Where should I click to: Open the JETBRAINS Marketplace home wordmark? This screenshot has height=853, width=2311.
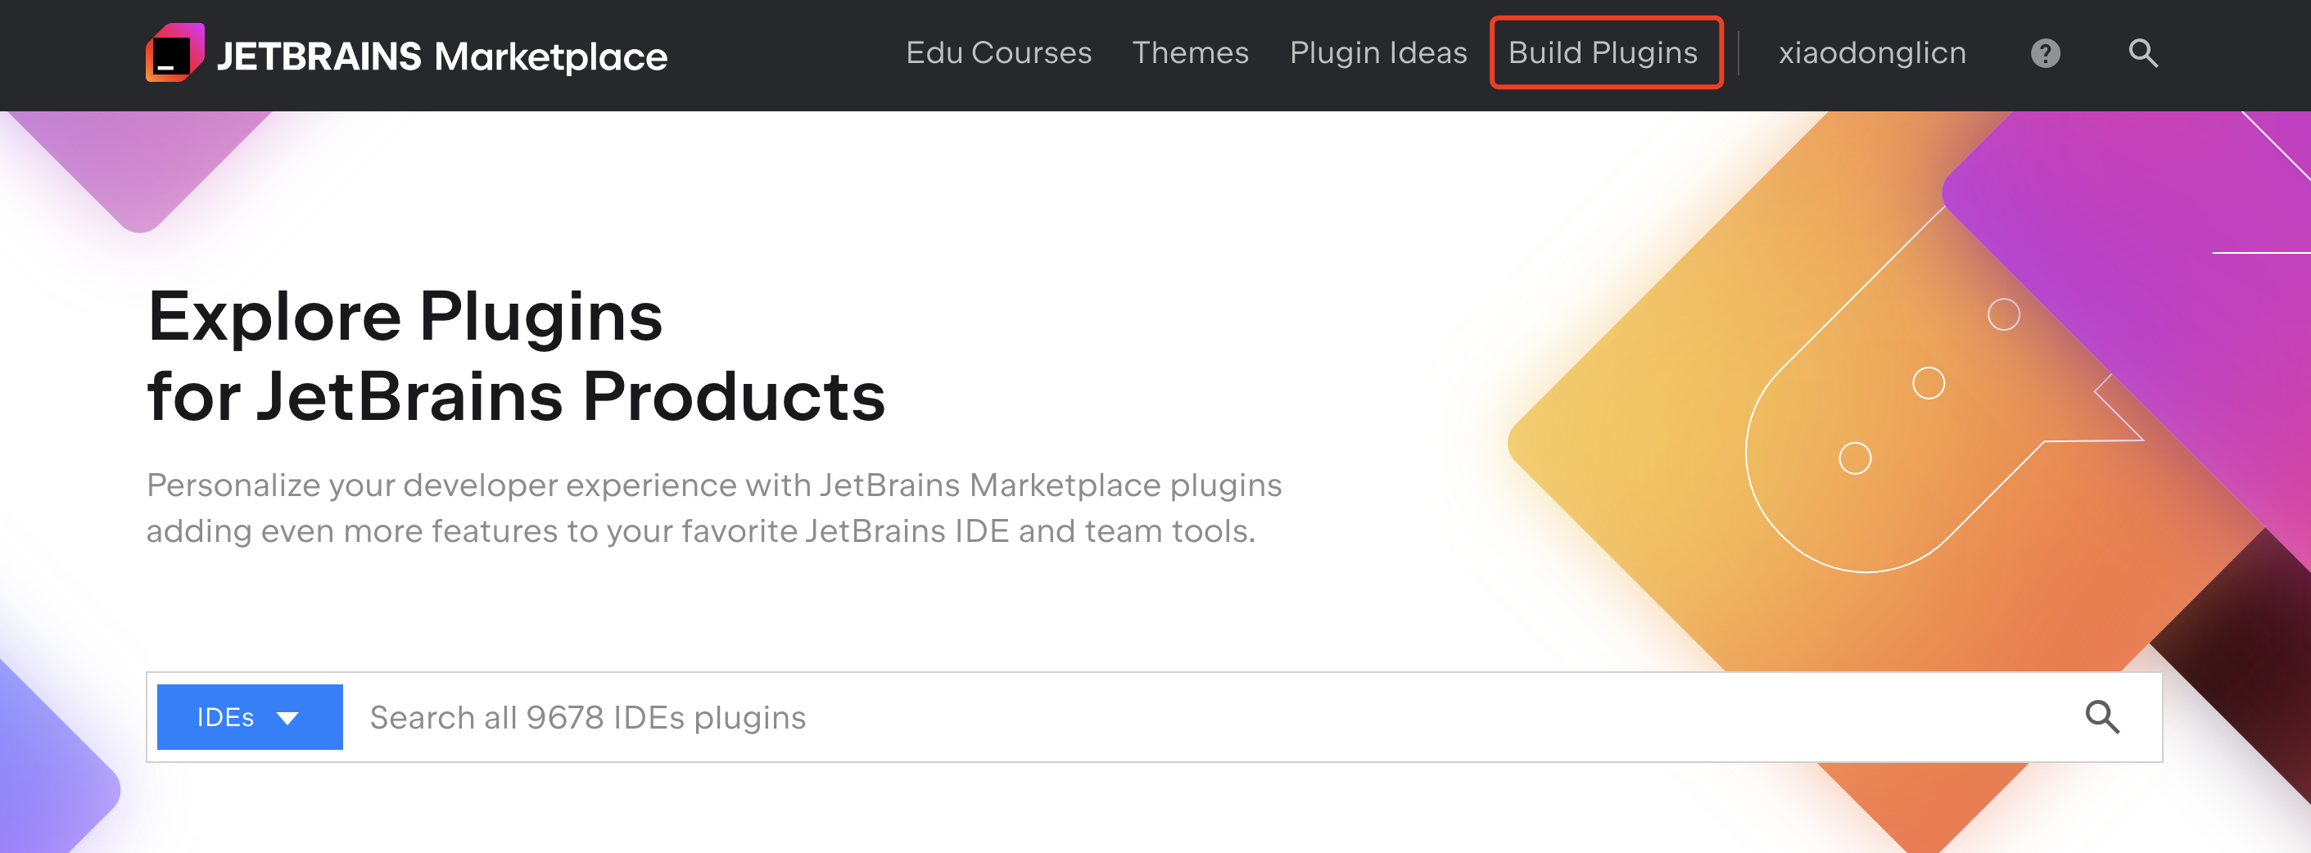442,56
